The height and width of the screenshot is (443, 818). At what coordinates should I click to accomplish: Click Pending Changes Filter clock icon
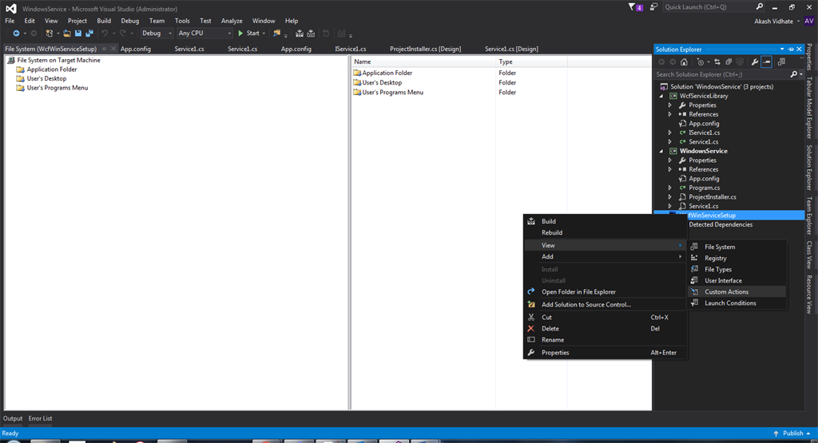700,62
